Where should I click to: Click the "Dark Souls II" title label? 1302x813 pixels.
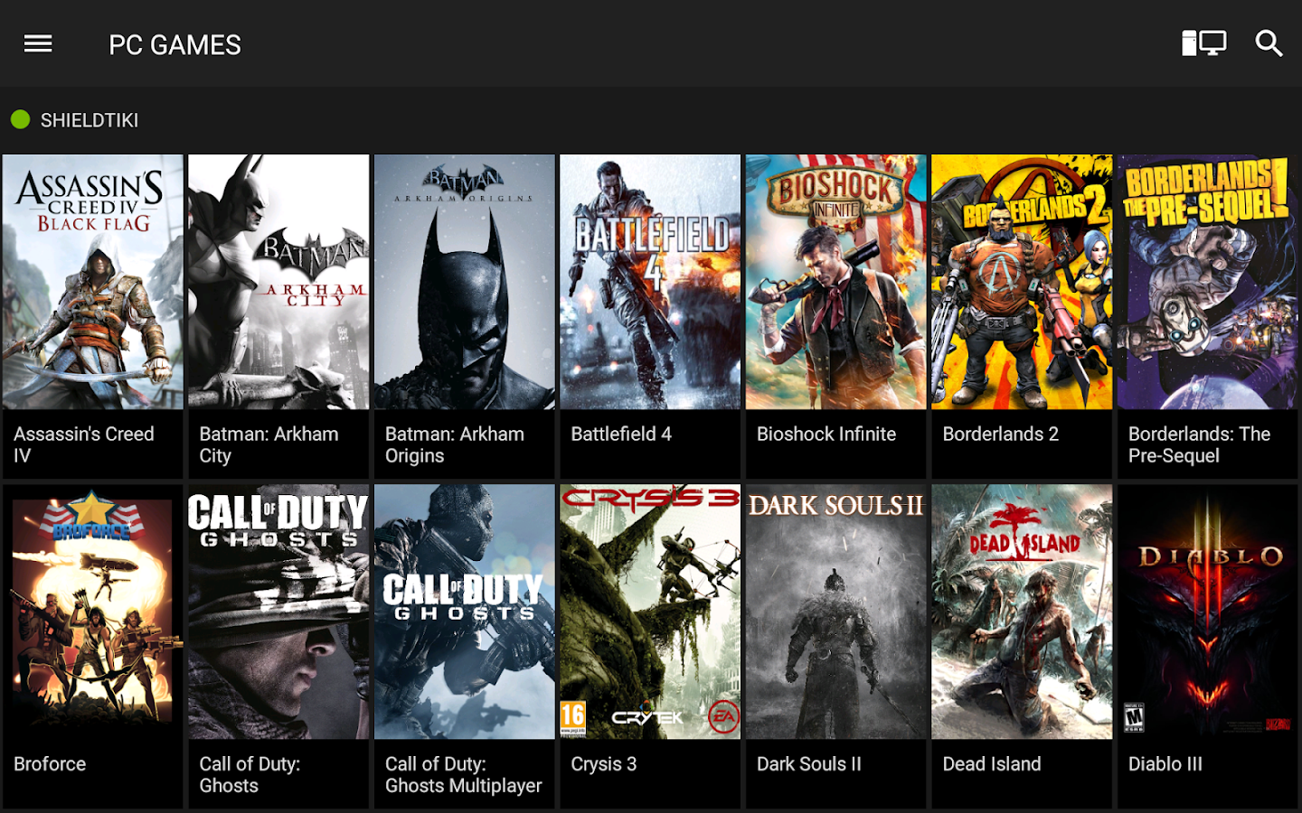tap(809, 763)
